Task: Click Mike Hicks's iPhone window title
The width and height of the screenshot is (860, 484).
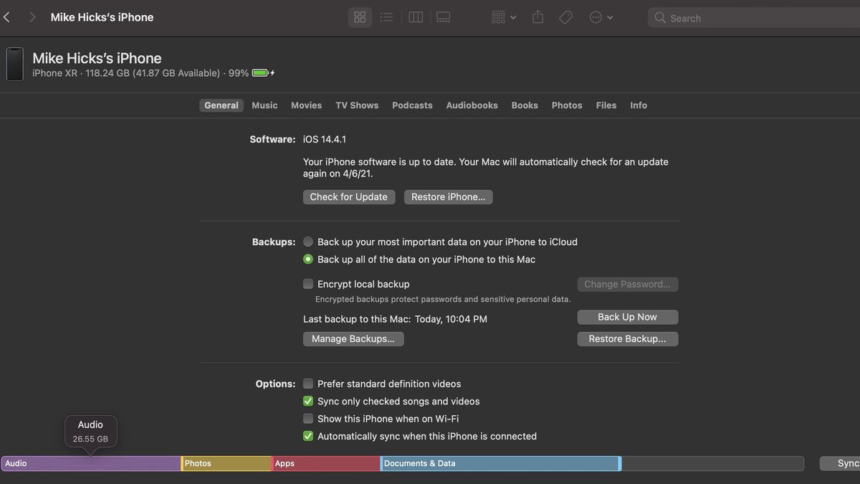Action: (102, 17)
